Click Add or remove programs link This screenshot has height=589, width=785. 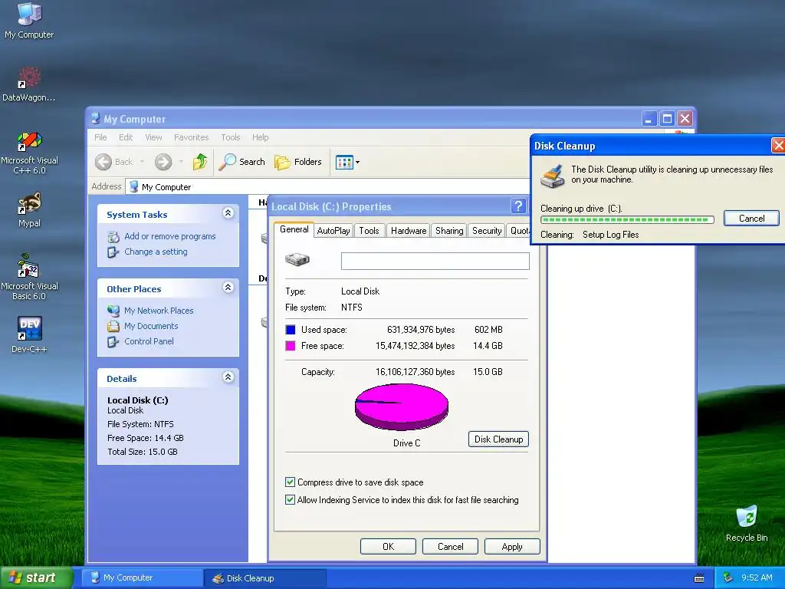[x=169, y=236]
